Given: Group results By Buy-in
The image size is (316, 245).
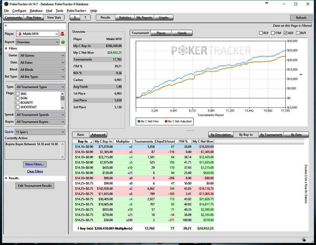Looking at the screenshot, I should pyautogui.click(x=246, y=134).
